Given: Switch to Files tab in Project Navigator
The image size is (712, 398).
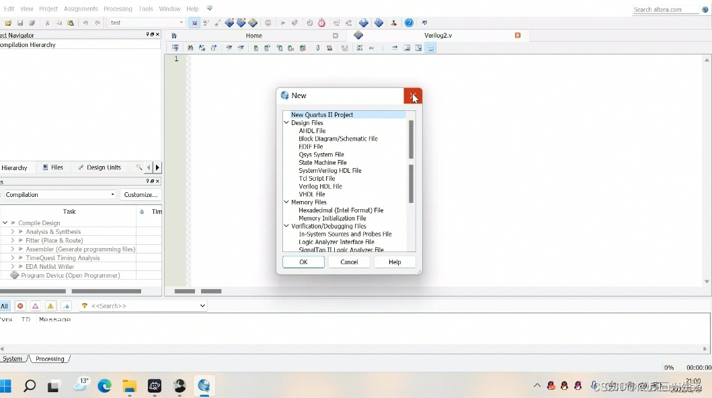Looking at the screenshot, I should 52,167.
